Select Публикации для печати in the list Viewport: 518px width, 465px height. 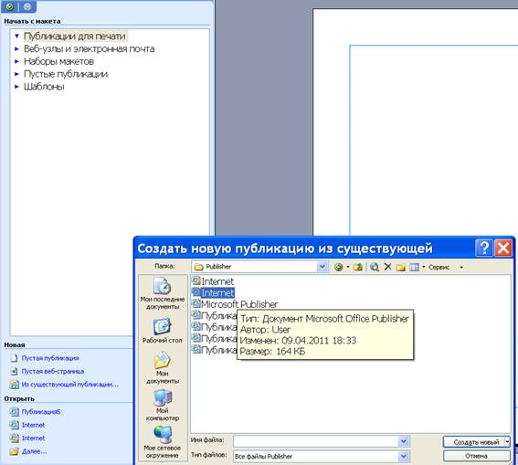tap(75, 36)
